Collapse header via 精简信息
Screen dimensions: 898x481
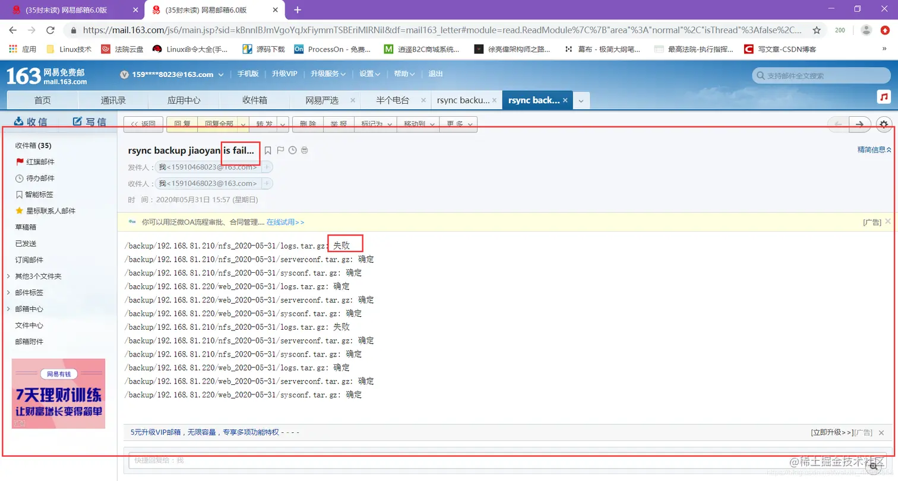tap(875, 150)
